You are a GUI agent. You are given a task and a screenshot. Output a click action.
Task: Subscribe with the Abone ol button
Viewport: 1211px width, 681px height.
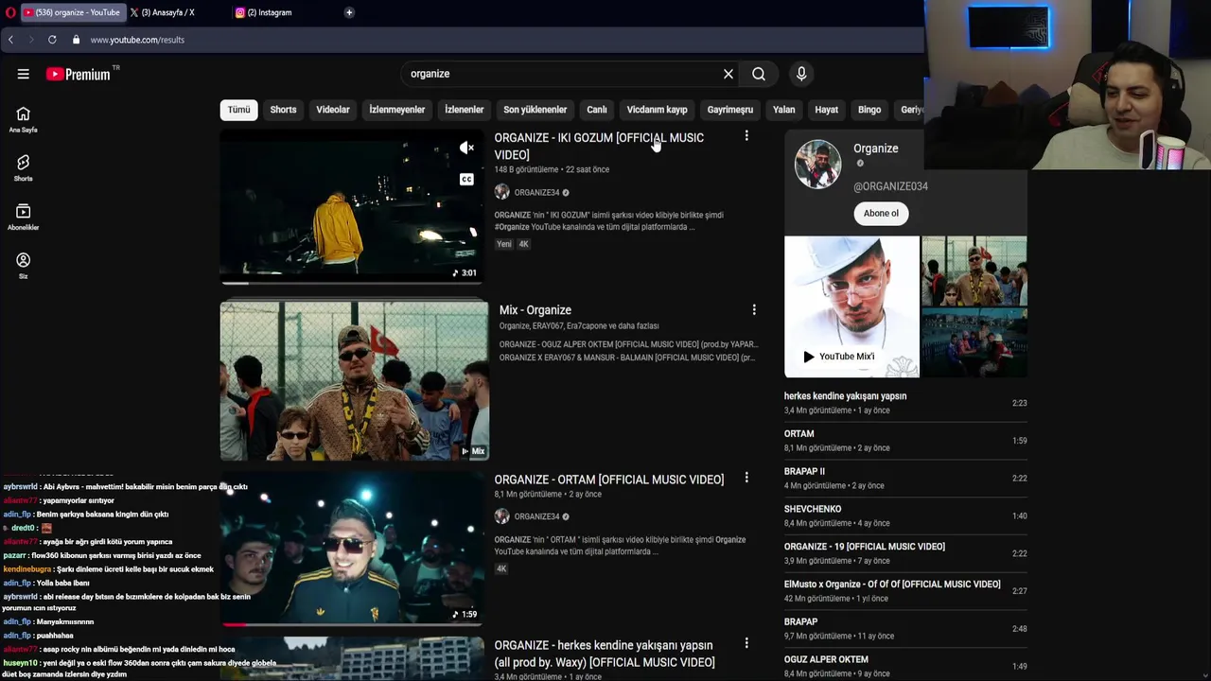(881, 213)
